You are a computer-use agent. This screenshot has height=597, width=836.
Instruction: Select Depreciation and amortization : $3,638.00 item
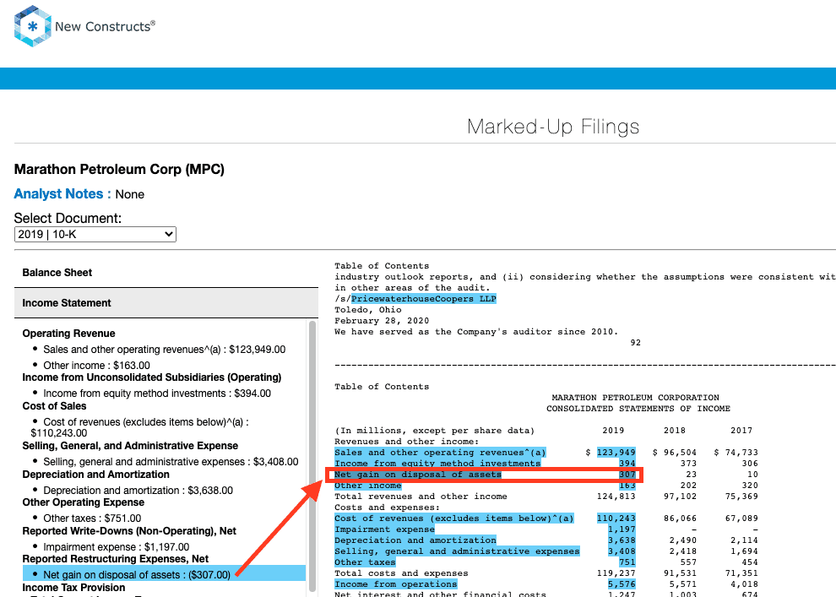tap(138, 491)
